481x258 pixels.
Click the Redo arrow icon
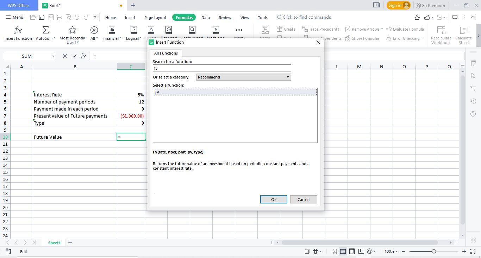pyautogui.click(x=86, y=17)
